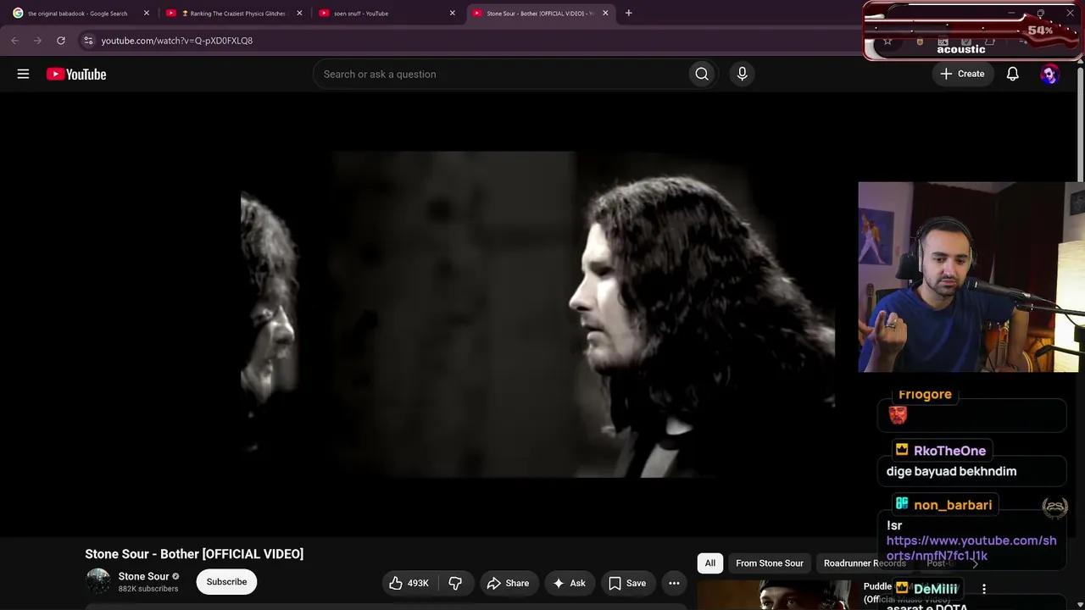1085x610 pixels.
Task: Start voice search with microphone icon
Action: tap(742, 74)
